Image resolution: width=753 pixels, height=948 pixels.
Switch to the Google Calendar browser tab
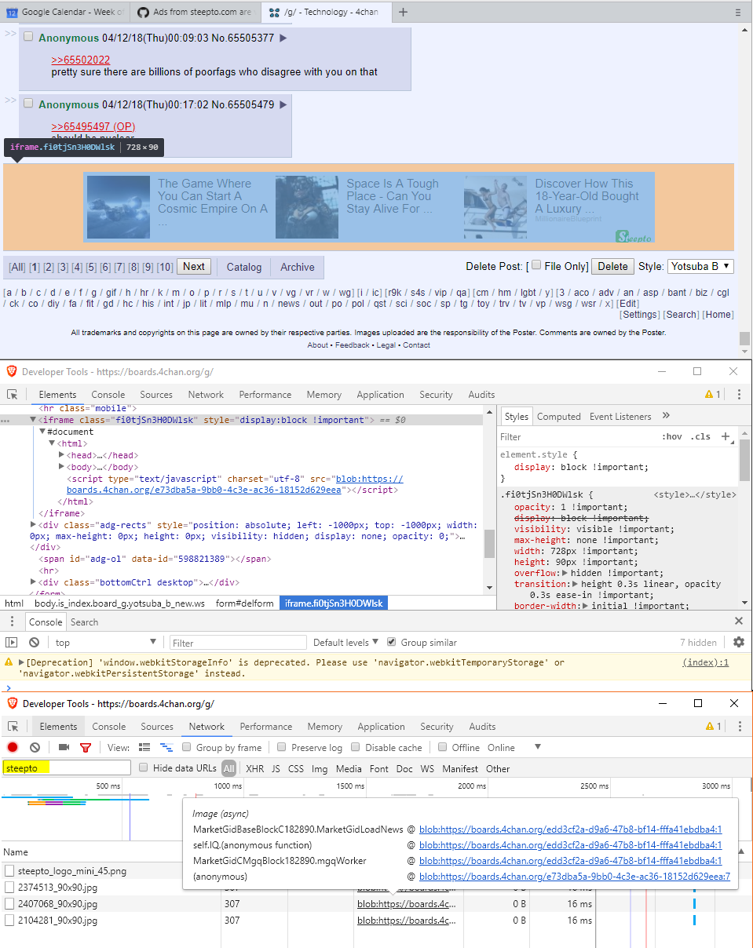coord(65,12)
